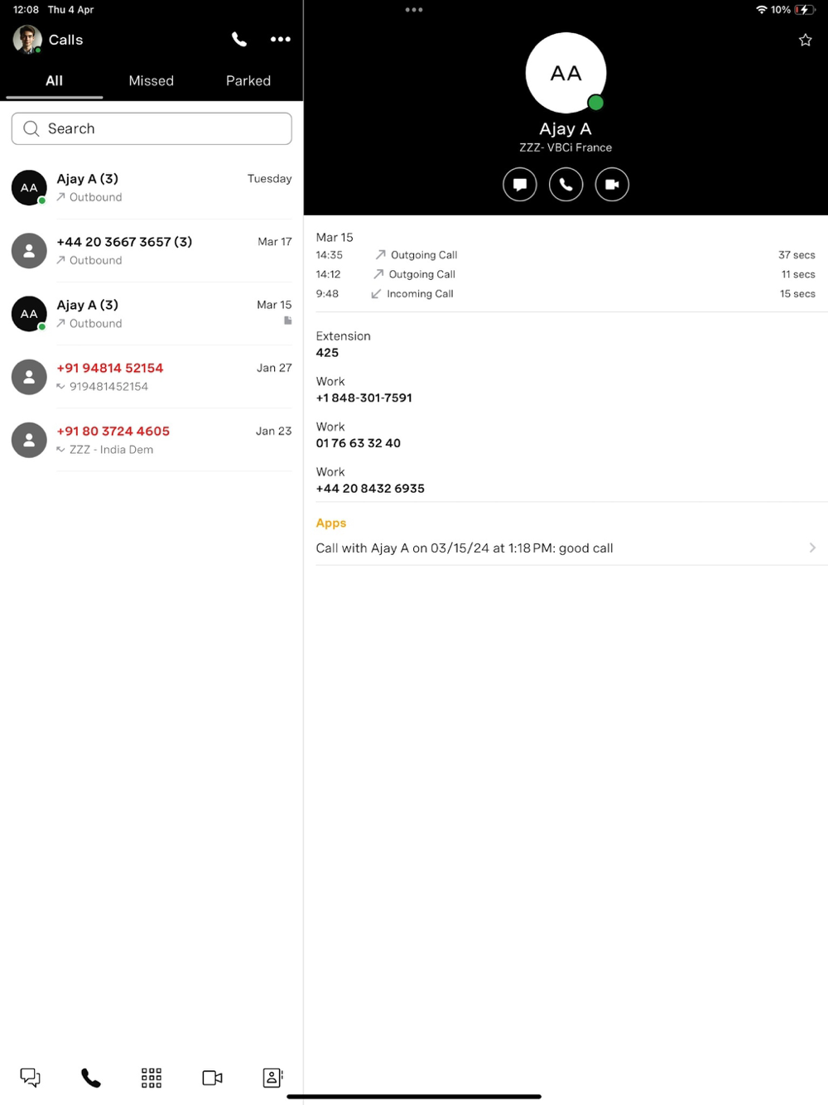Image resolution: width=828 pixels, height=1105 pixels.
Task: Open Meetings video tab in bottom bar
Action: tap(212, 1078)
